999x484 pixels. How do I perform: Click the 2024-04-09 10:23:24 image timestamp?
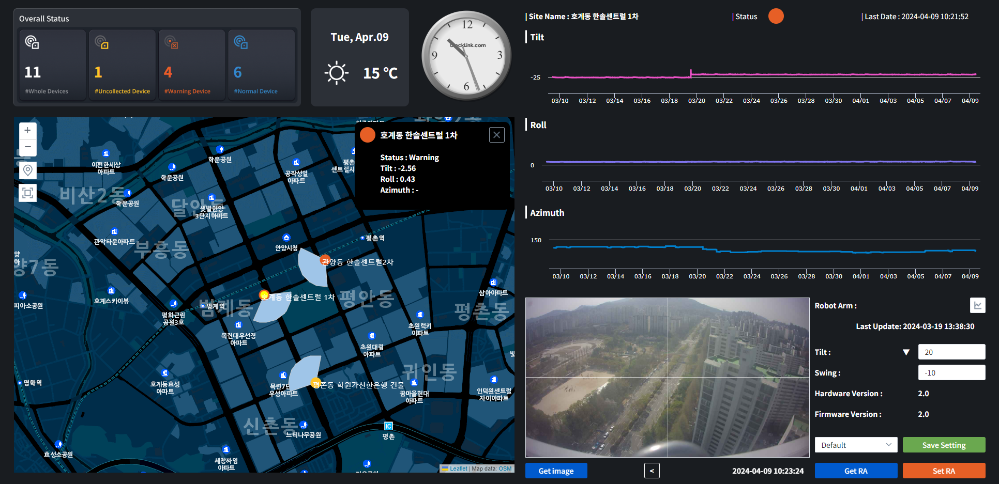click(768, 471)
